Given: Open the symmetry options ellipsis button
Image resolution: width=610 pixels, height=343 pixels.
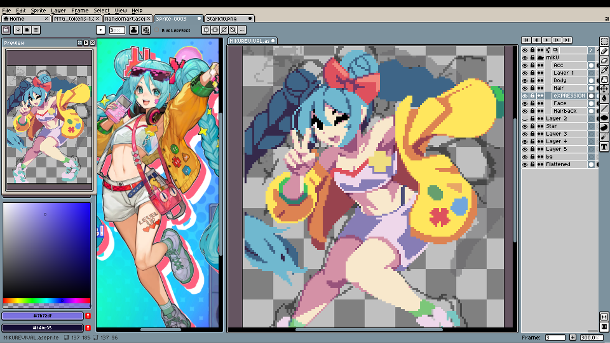Looking at the screenshot, I should [x=241, y=30].
